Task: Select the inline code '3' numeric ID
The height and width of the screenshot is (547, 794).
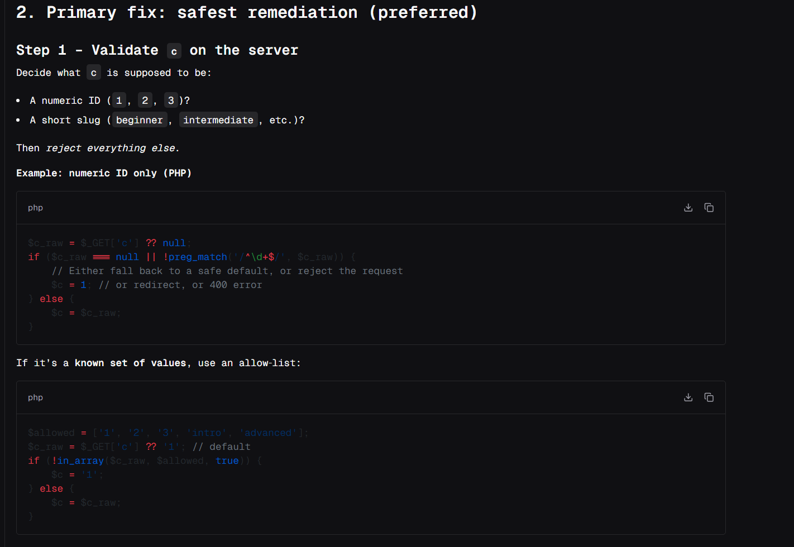Action: pyautogui.click(x=171, y=100)
